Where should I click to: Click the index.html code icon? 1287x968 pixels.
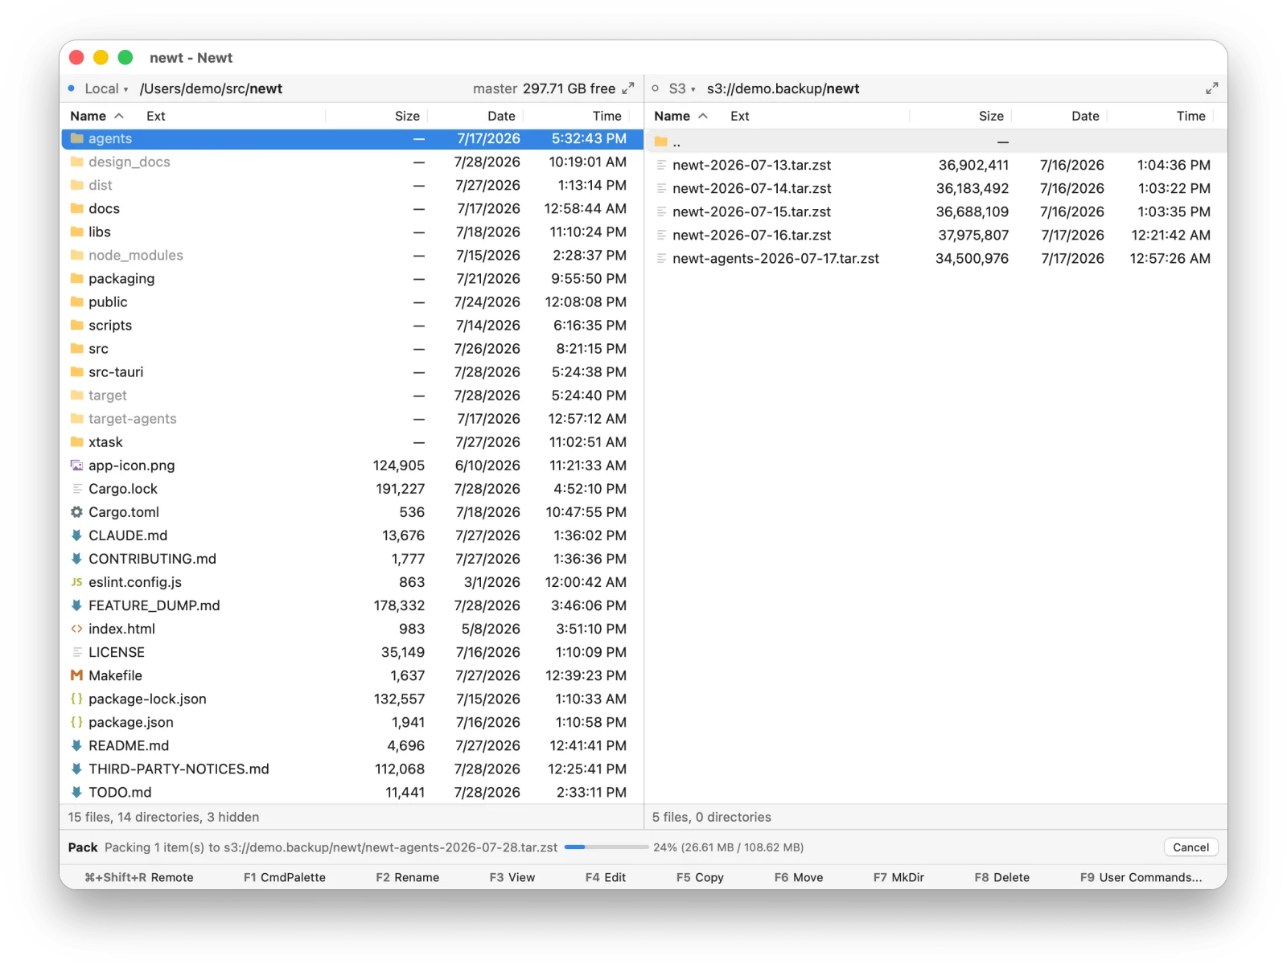(77, 629)
